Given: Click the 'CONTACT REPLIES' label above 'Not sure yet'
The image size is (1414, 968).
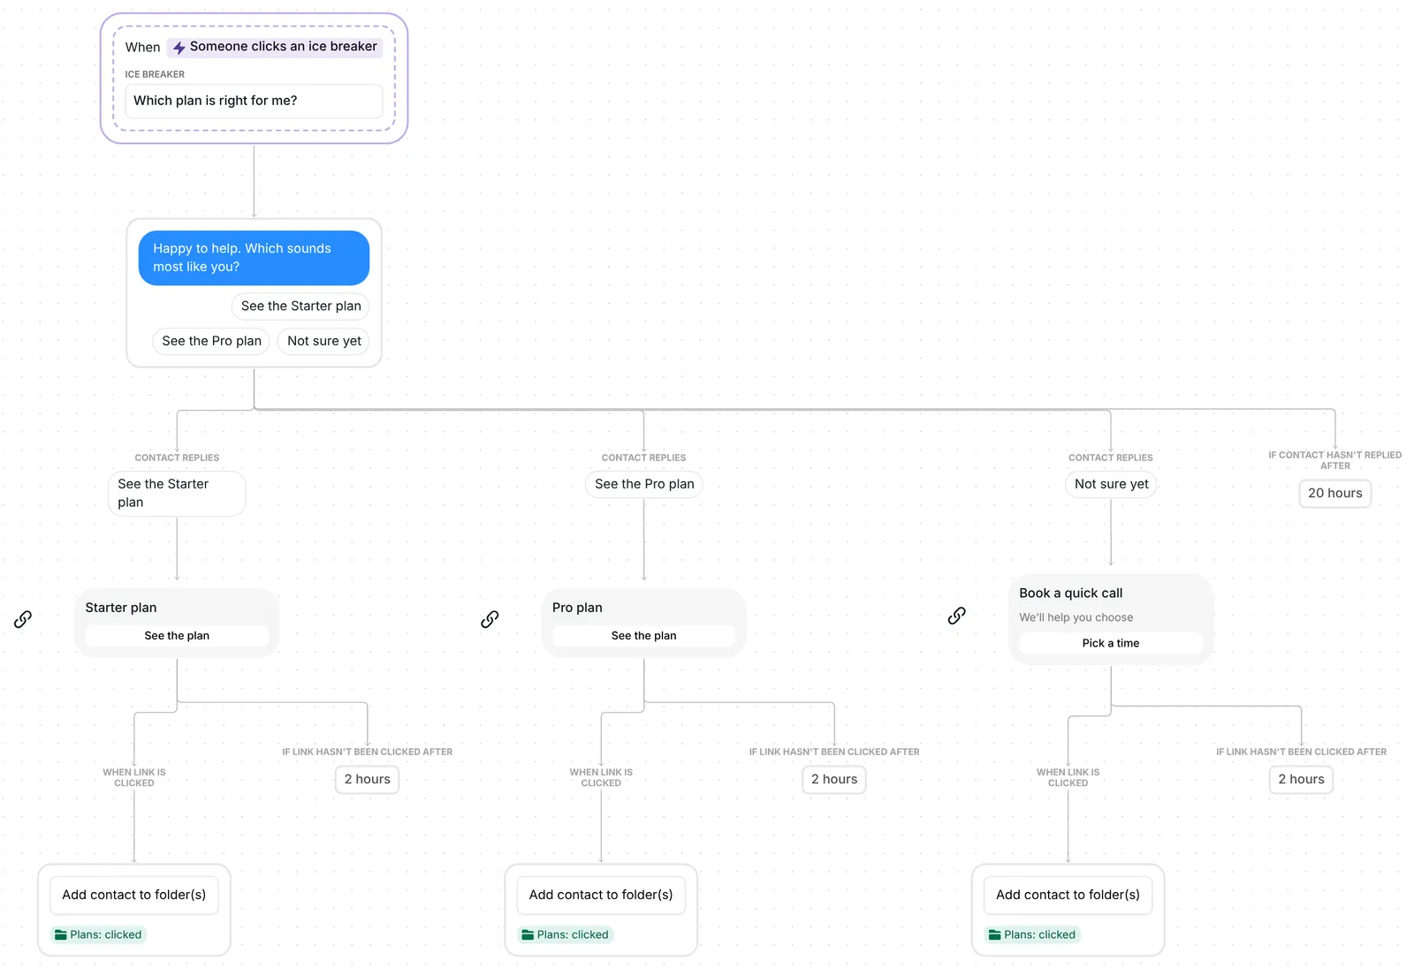Looking at the screenshot, I should [1111, 458].
